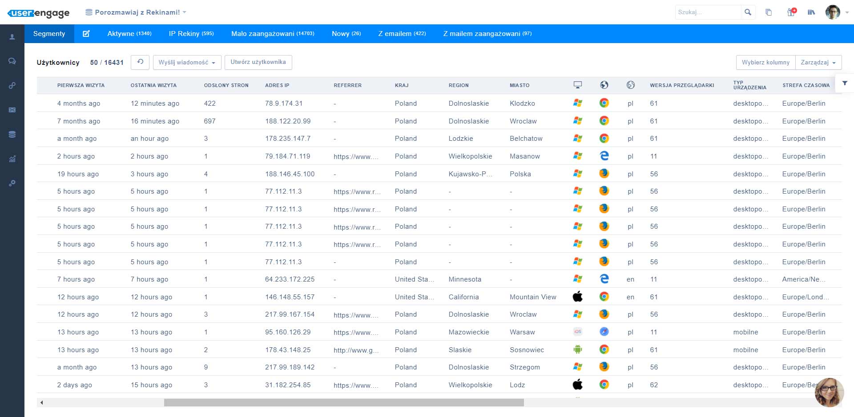This screenshot has height=417, width=854.
Task: Open the live chat avatar widget
Action: (829, 392)
